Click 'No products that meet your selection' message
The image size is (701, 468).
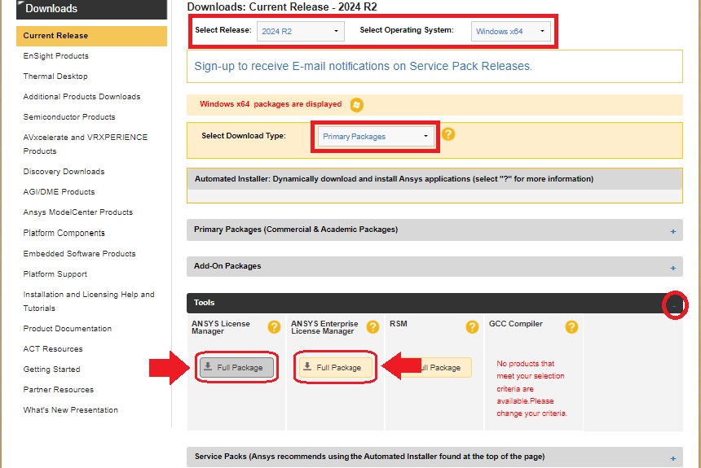pyautogui.click(x=531, y=388)
